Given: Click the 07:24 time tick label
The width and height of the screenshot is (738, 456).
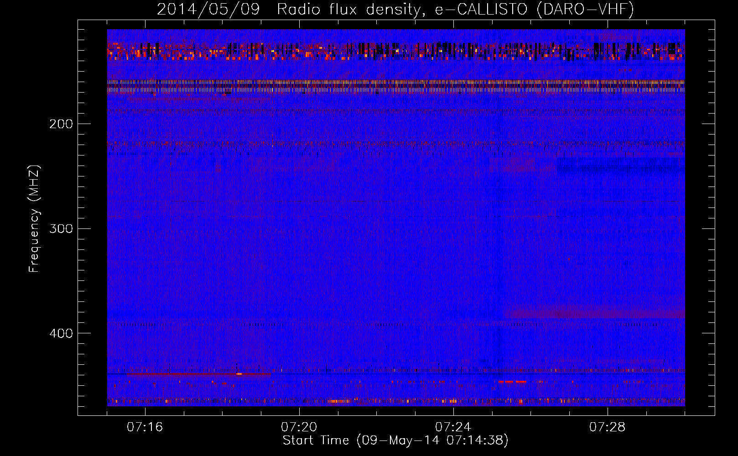Looking at the screenshot, I should point(453,427).
